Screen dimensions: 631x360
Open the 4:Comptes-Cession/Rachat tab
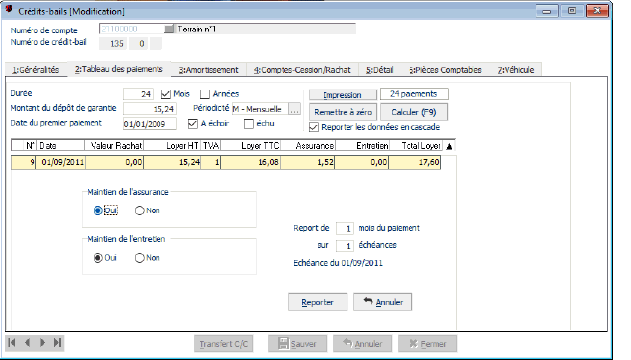pos(302,70)
